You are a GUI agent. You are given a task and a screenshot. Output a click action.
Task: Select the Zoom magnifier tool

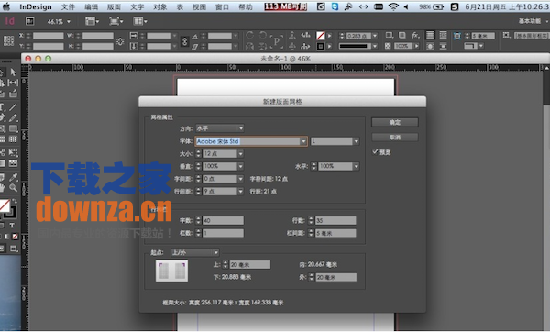tap(14, 188)
